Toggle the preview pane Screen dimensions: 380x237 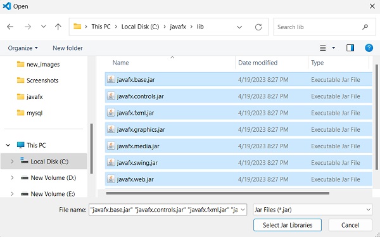[x=350, y=48]
